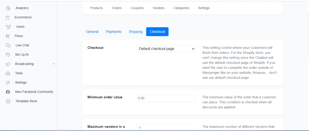Click the Settings sliders icon in sidebar

[x=8, y=83]
